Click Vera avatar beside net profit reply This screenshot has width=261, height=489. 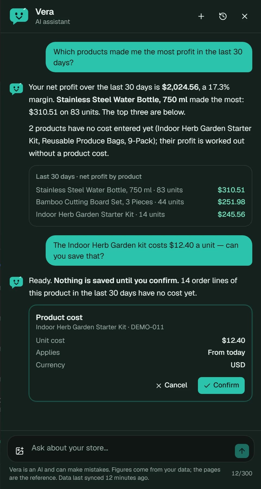tap(16, 89)
